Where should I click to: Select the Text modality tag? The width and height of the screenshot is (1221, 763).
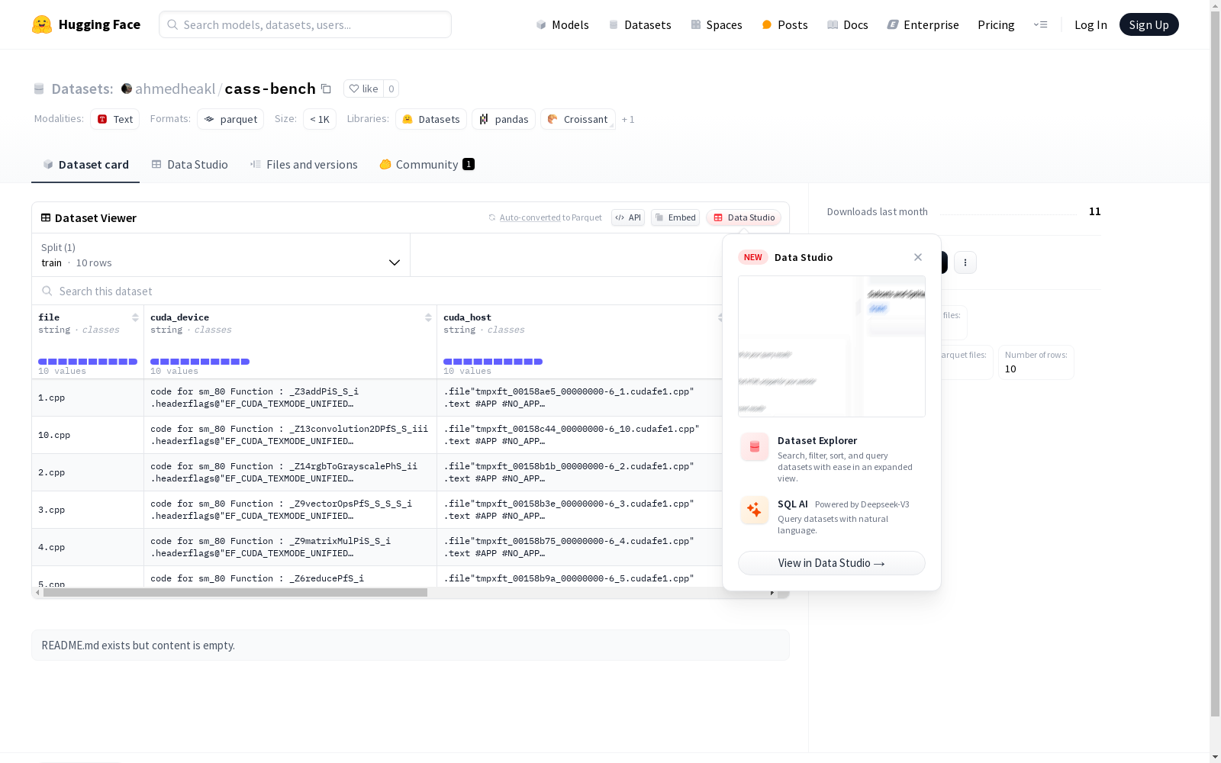114,119
